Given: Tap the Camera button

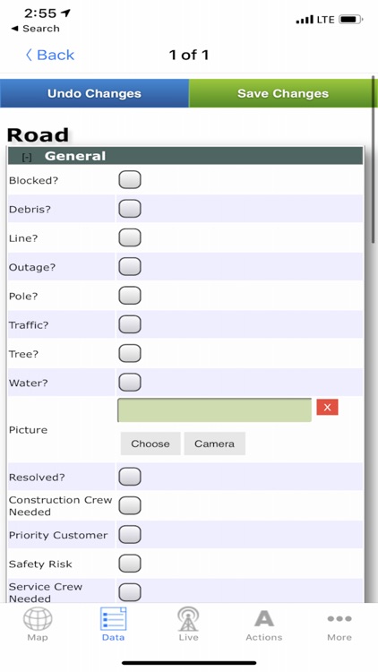Looking at the screenshot, I should click(x=215, y=444).
